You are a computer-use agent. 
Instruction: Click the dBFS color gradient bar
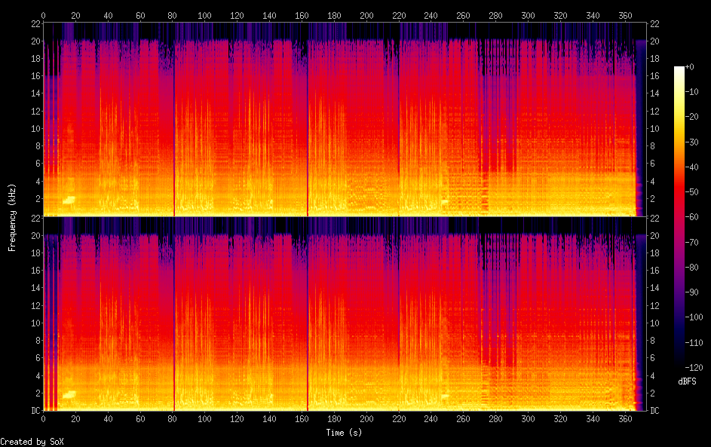(679, 216)
